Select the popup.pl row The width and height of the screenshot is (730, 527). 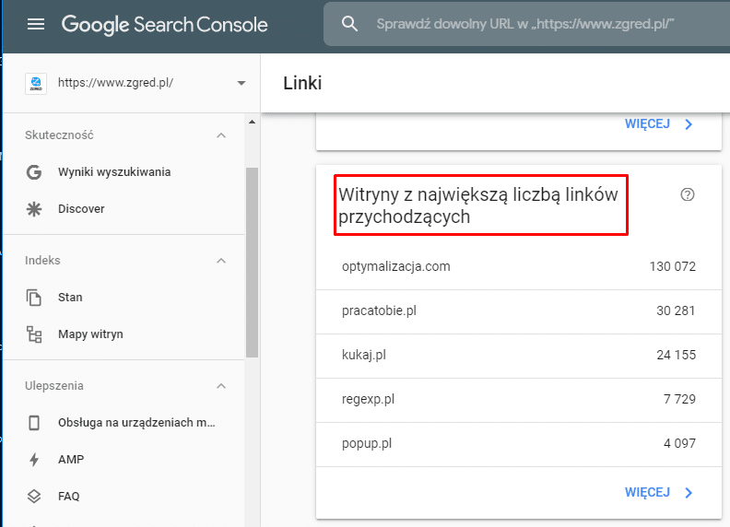[x=519, y=444]
